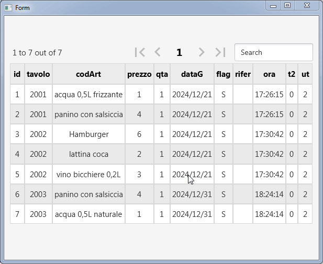This screenshot has width=323, height=264.
Task: Go to the next page
Action: pos(201,52)
